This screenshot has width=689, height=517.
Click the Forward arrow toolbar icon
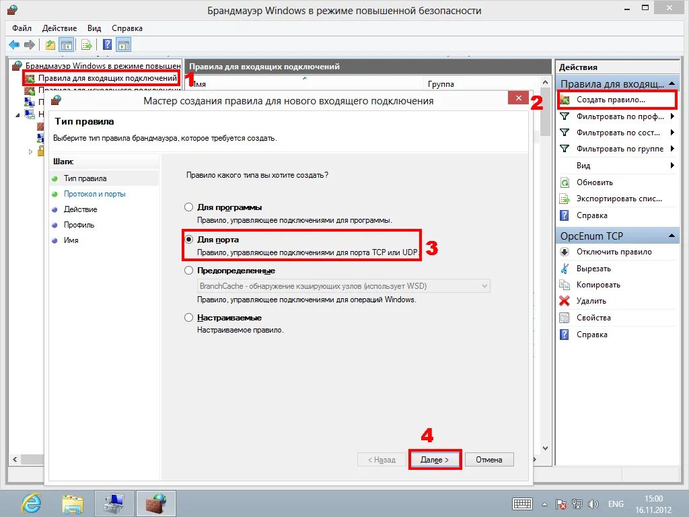pos(30,44)
